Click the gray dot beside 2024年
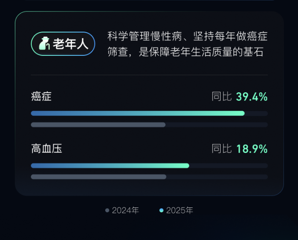The image size is (298, 240). 107,211
